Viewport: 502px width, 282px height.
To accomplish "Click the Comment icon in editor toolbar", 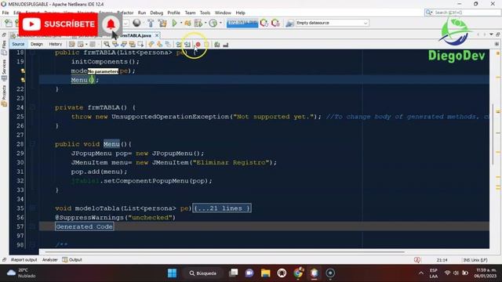I will (217, 45).
